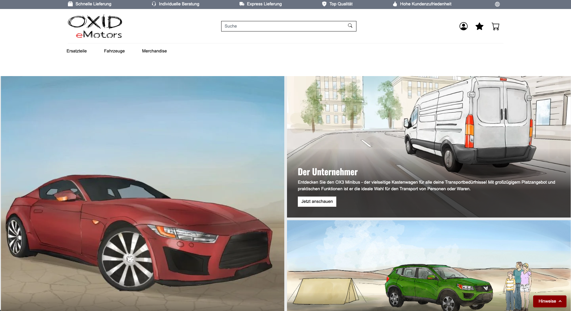Image resolution: width=571 pixels, height=311 pixels.
Task: Click the Jetzt anschauen button
Action: (317, 201)
